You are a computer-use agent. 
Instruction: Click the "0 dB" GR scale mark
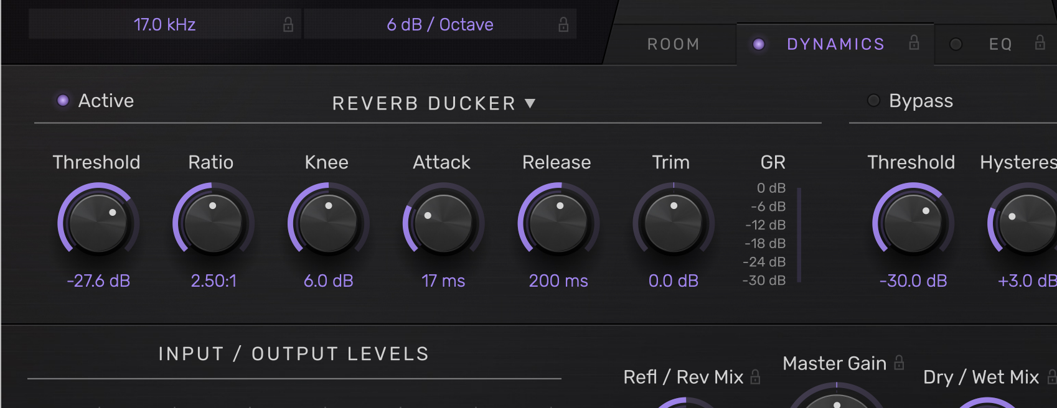(771, 188)
